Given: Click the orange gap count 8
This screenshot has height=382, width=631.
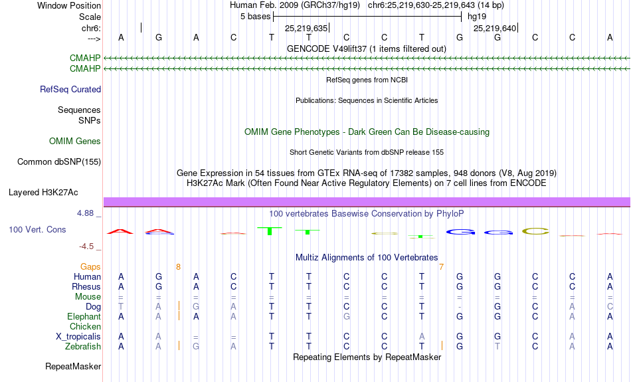Looking at the screenshot, I should coord(178,267).
